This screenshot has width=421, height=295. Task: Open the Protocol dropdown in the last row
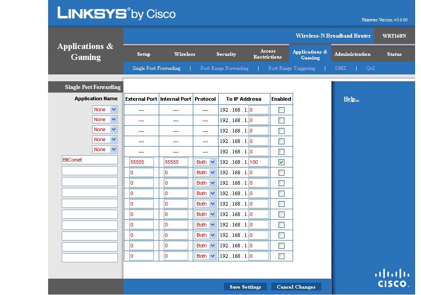(x=206, y=256)
